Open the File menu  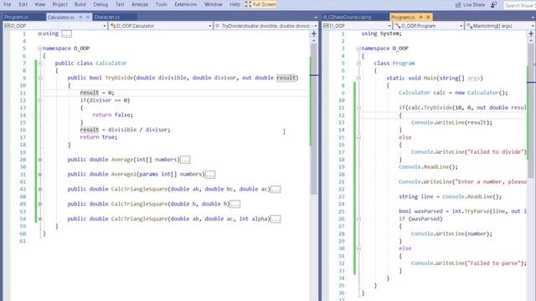[x=7, y=4]
